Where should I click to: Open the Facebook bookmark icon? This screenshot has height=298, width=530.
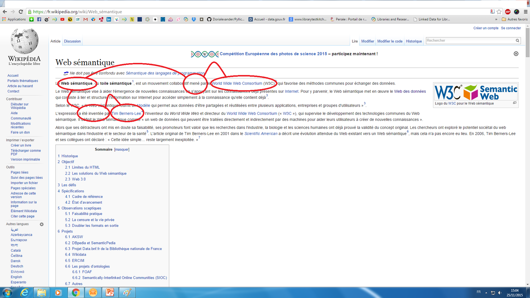tap(39, 19)
